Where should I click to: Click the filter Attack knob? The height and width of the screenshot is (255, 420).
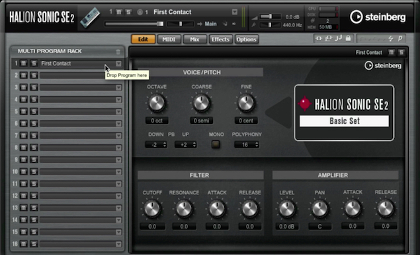(217, 209)
